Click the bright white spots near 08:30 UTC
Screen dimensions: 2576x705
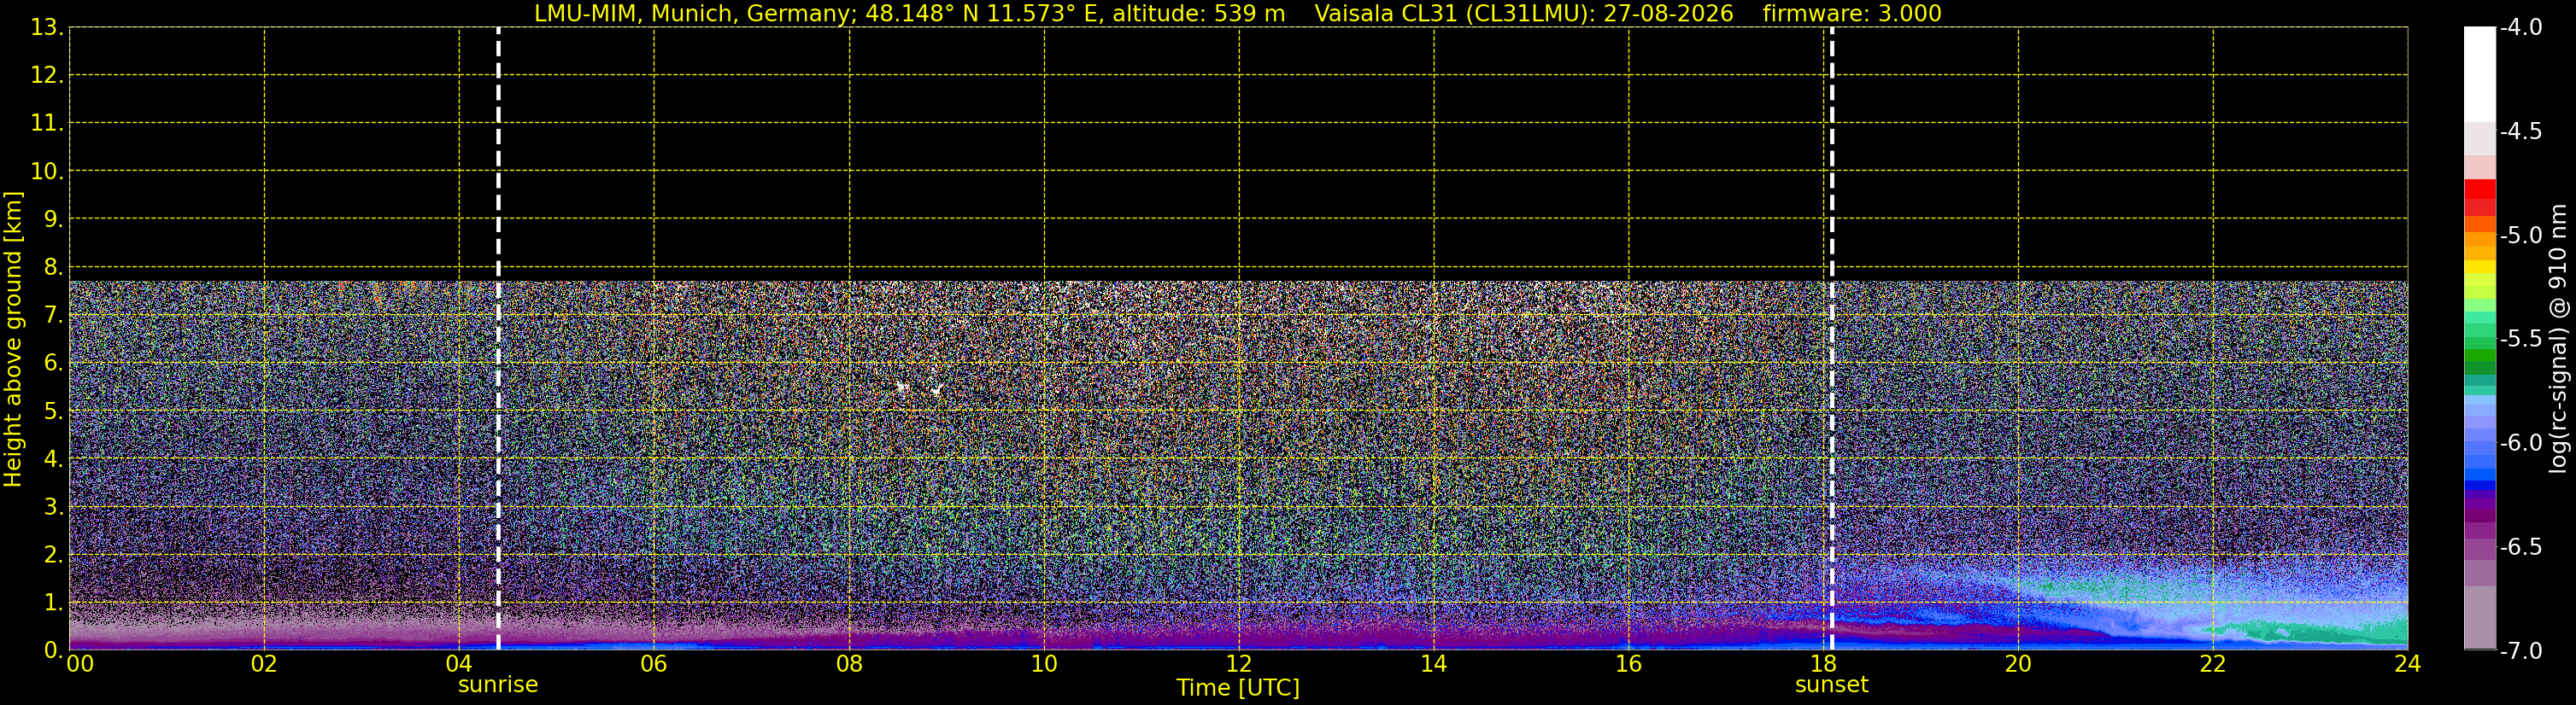[x=918, y=388]
